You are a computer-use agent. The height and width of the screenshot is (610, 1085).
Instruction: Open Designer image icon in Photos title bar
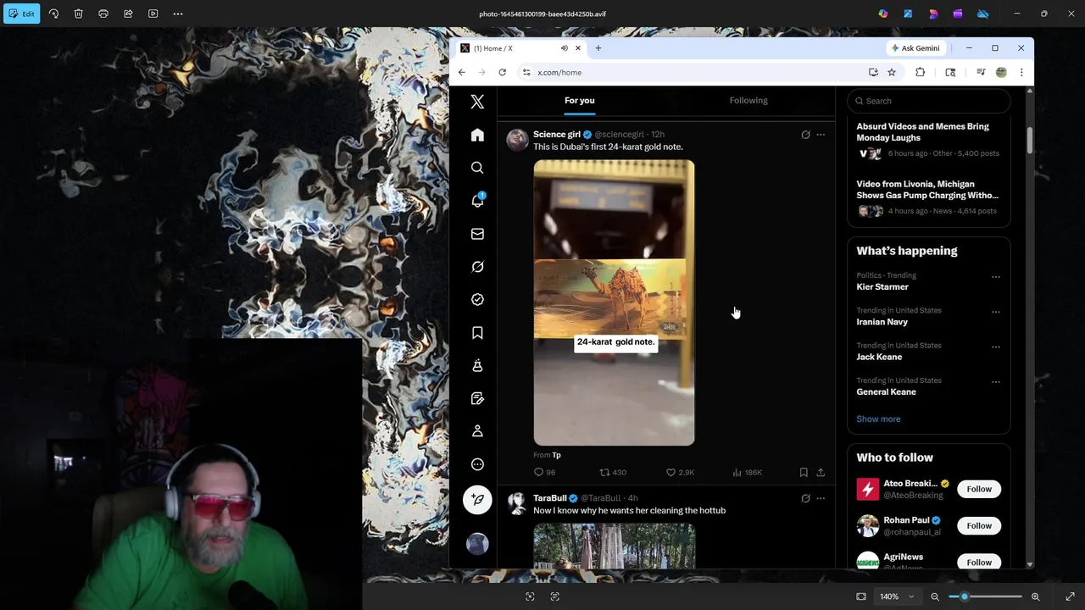(908, 14)
